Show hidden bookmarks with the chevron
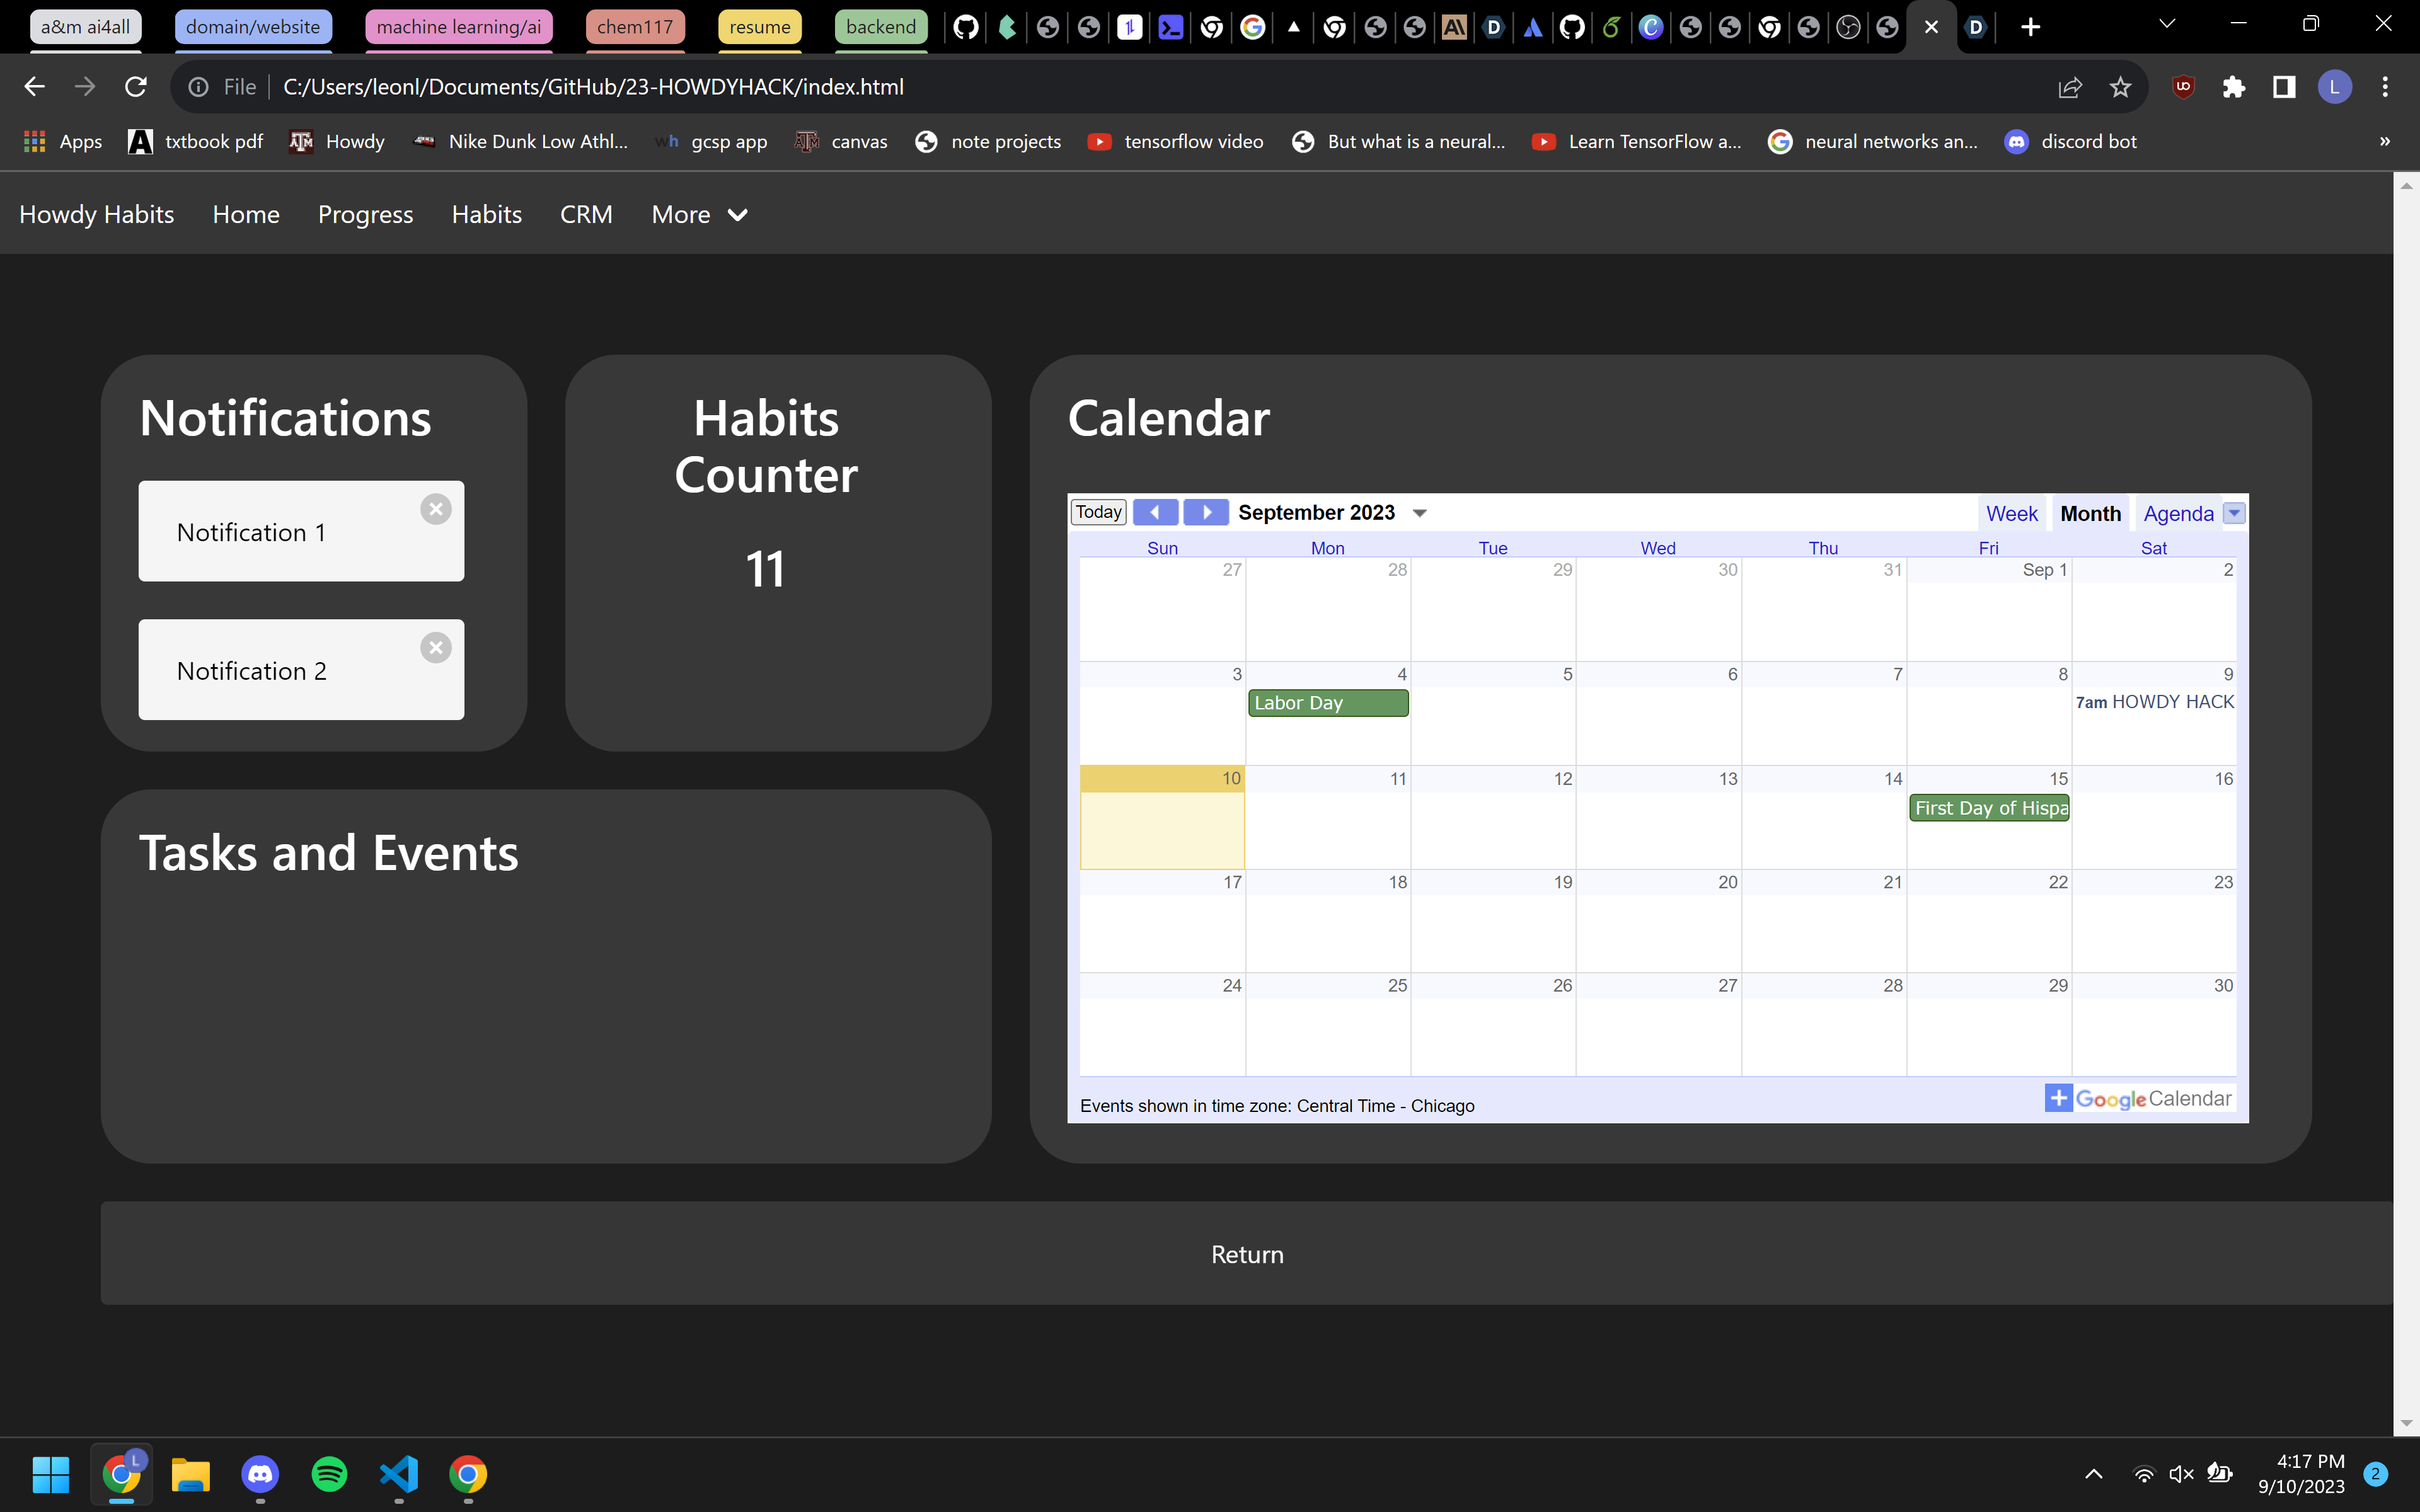Image resolution: width=2420 pixels, height=1512 pixels. tap(2385, 141)
